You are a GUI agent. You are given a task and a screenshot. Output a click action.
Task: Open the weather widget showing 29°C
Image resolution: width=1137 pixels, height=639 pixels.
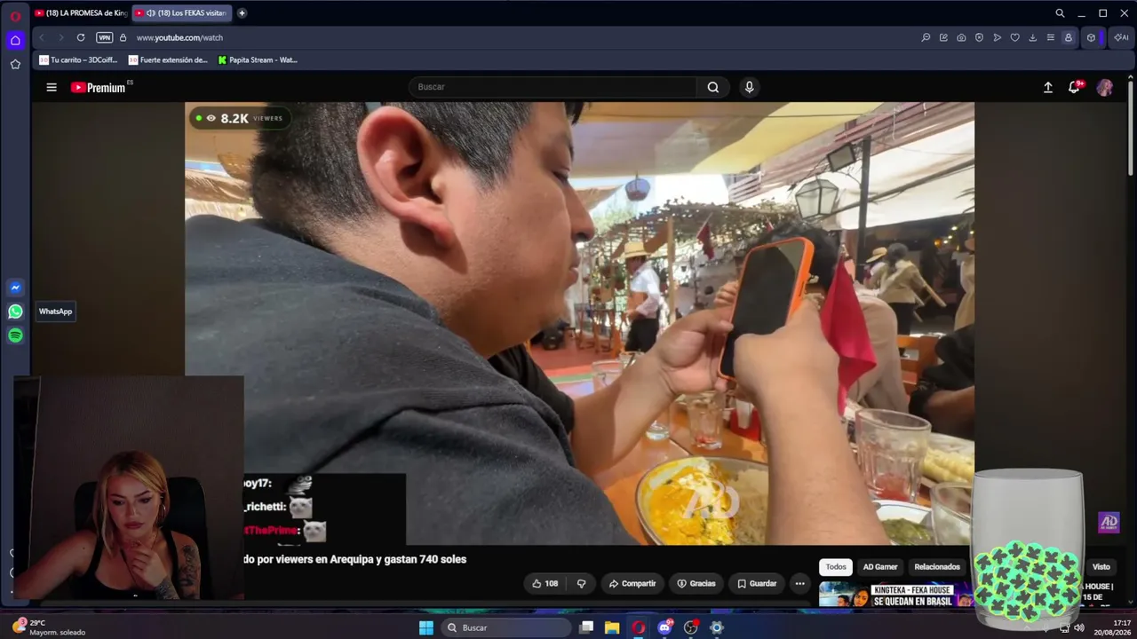(x=50, y=627)
